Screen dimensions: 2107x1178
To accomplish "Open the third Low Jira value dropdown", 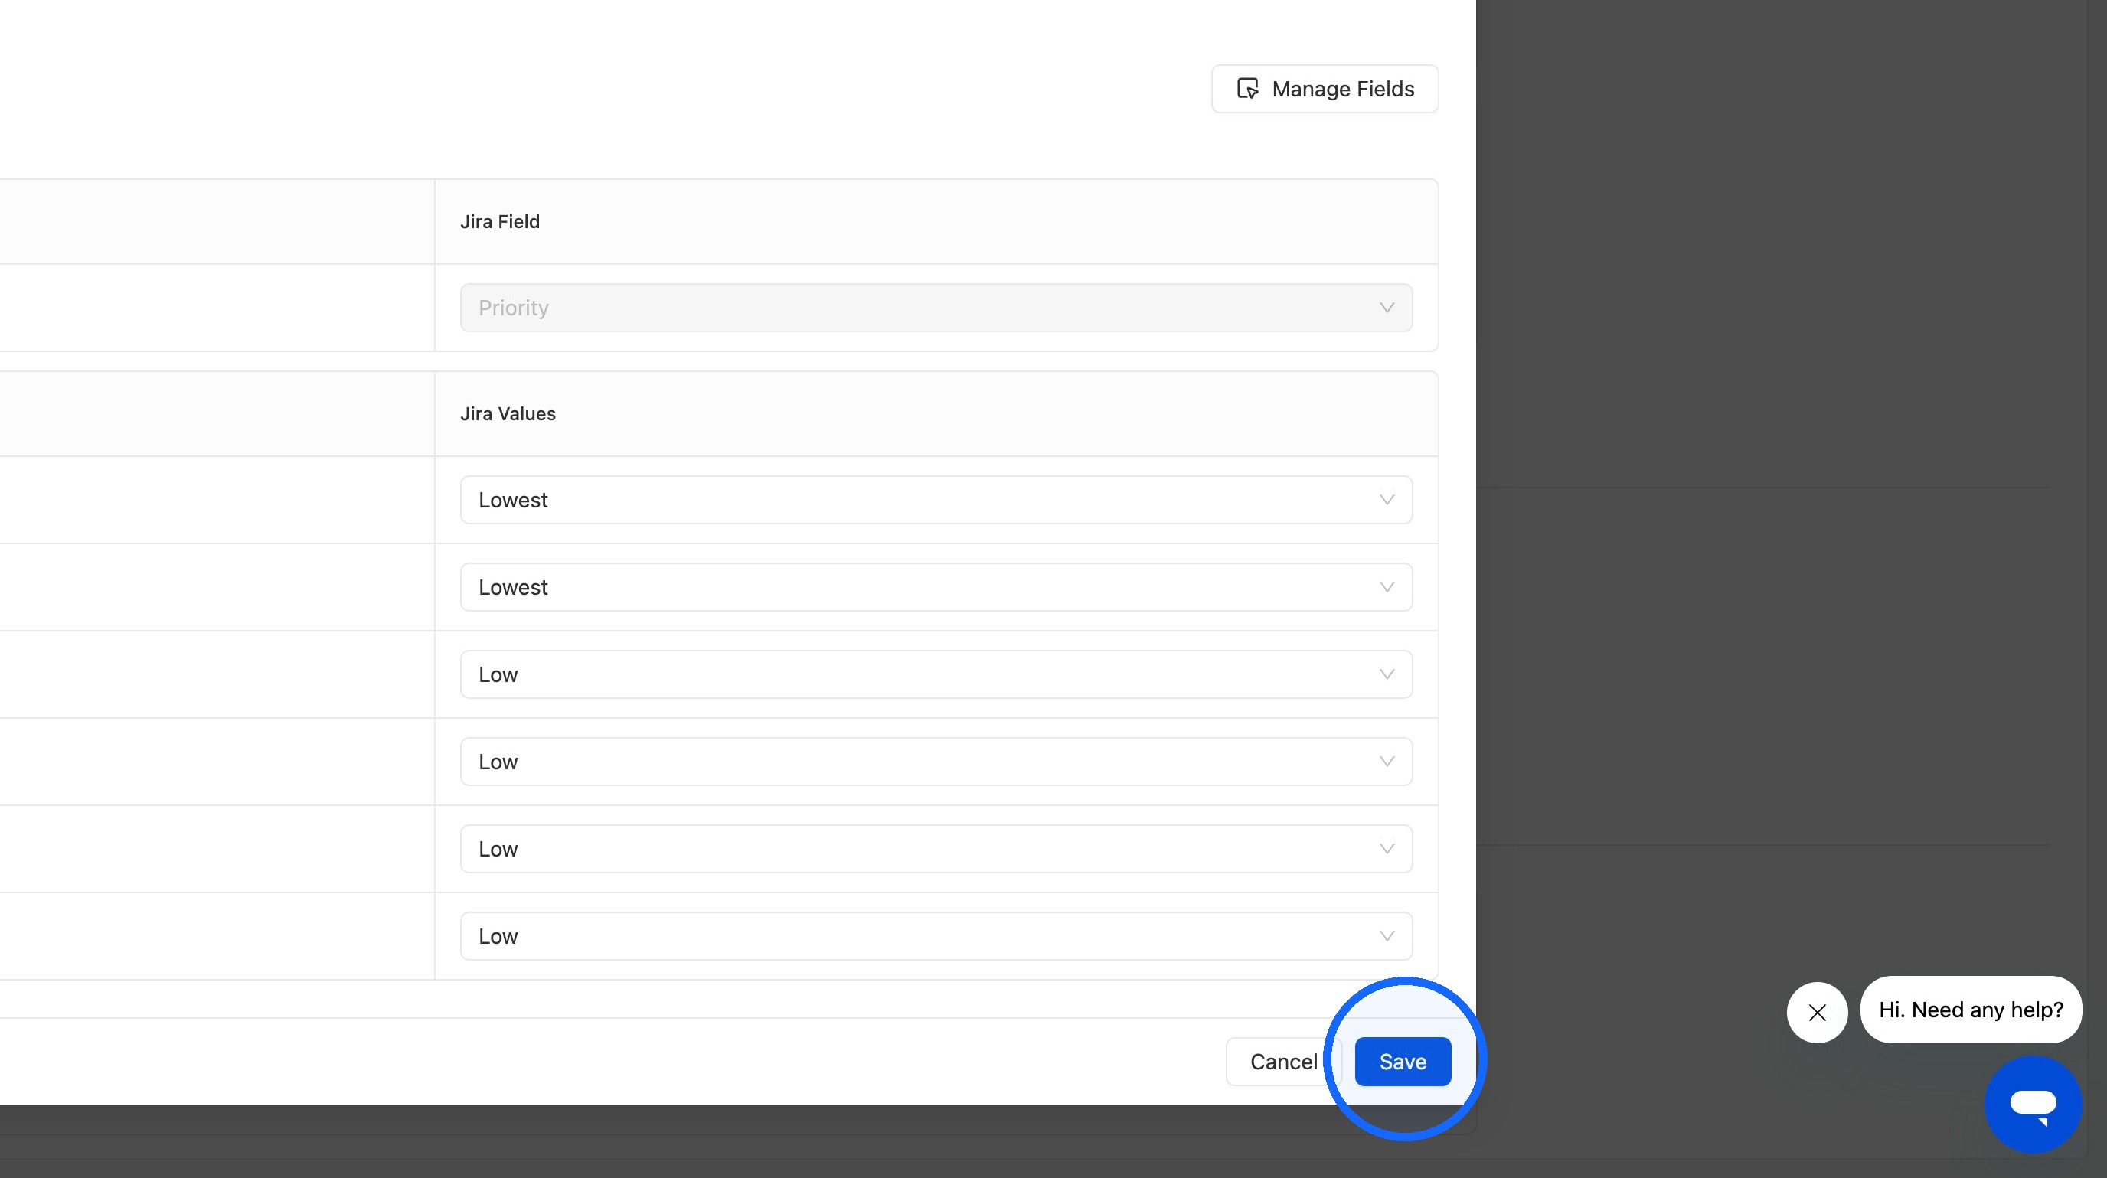I will coord(936,849).
